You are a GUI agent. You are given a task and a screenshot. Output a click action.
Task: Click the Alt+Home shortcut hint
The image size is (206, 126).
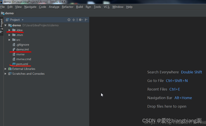coord(183,98)
